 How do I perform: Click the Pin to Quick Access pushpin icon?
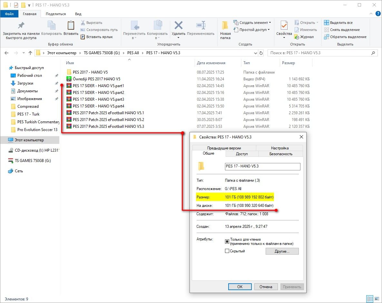[x=21, y=25]
